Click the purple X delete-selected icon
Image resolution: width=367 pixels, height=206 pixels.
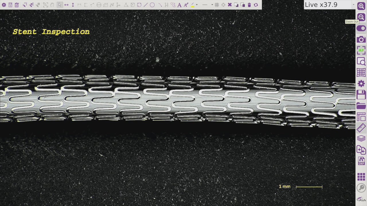pos(230,5)
